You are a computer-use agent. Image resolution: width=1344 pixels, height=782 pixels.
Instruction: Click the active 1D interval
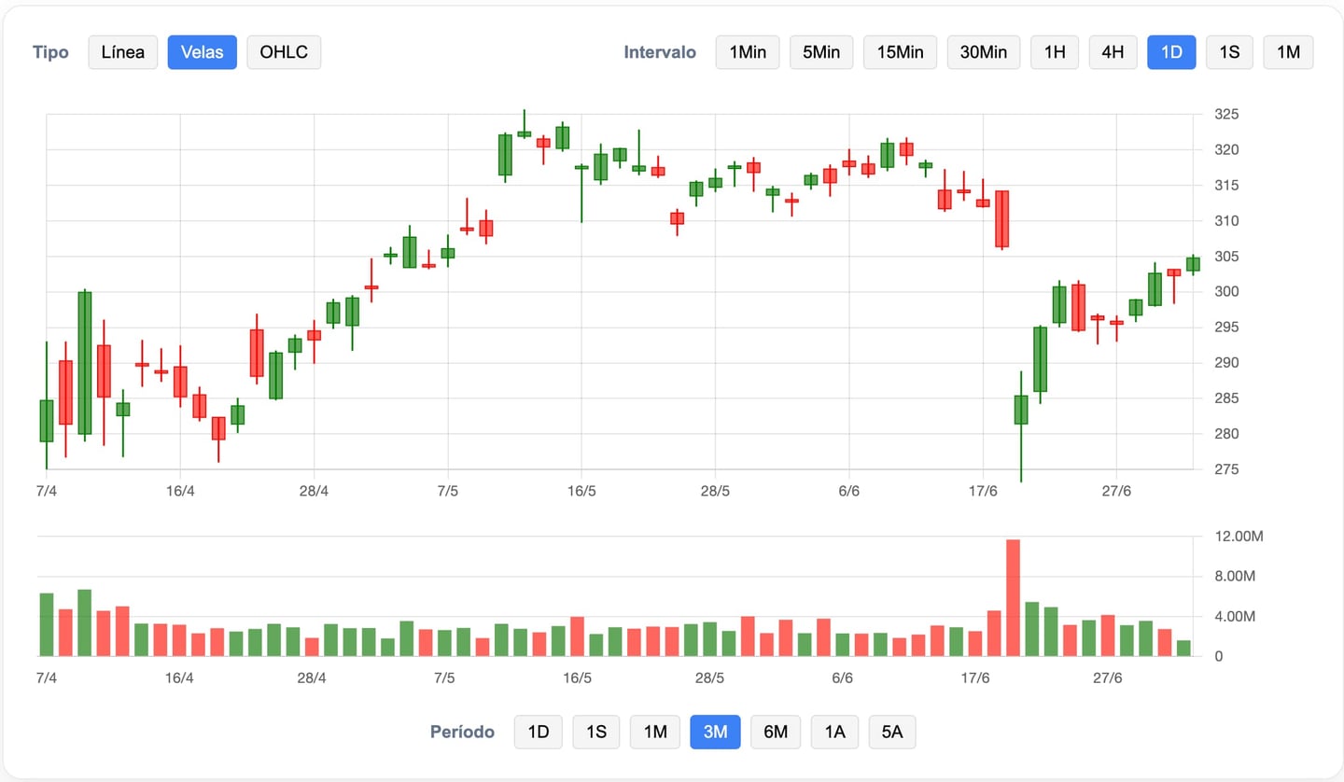click(1171, 52)
